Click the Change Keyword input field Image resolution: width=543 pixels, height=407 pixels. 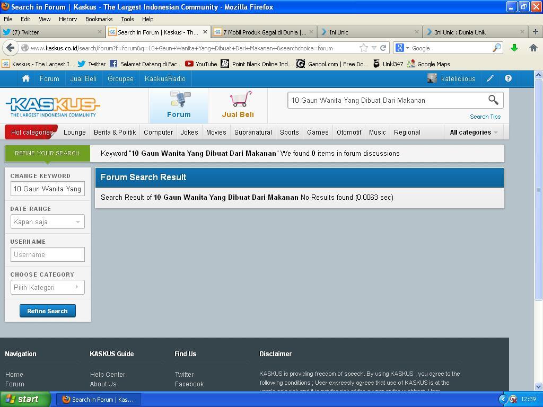[47, 189]
